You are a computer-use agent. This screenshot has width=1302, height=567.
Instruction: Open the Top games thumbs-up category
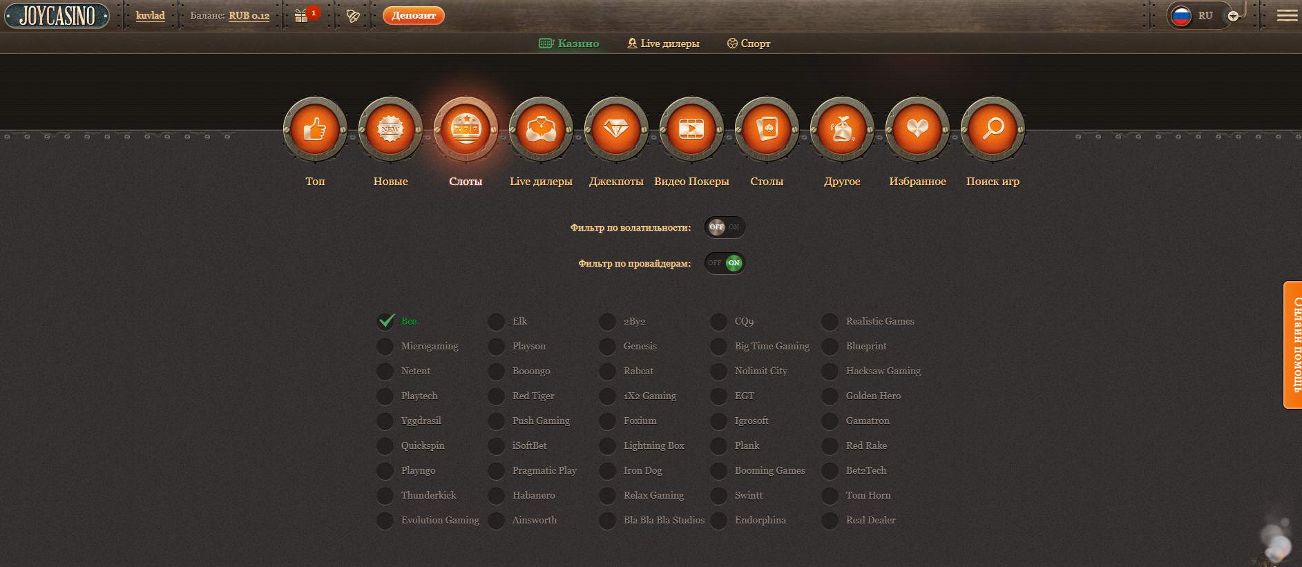315,129
